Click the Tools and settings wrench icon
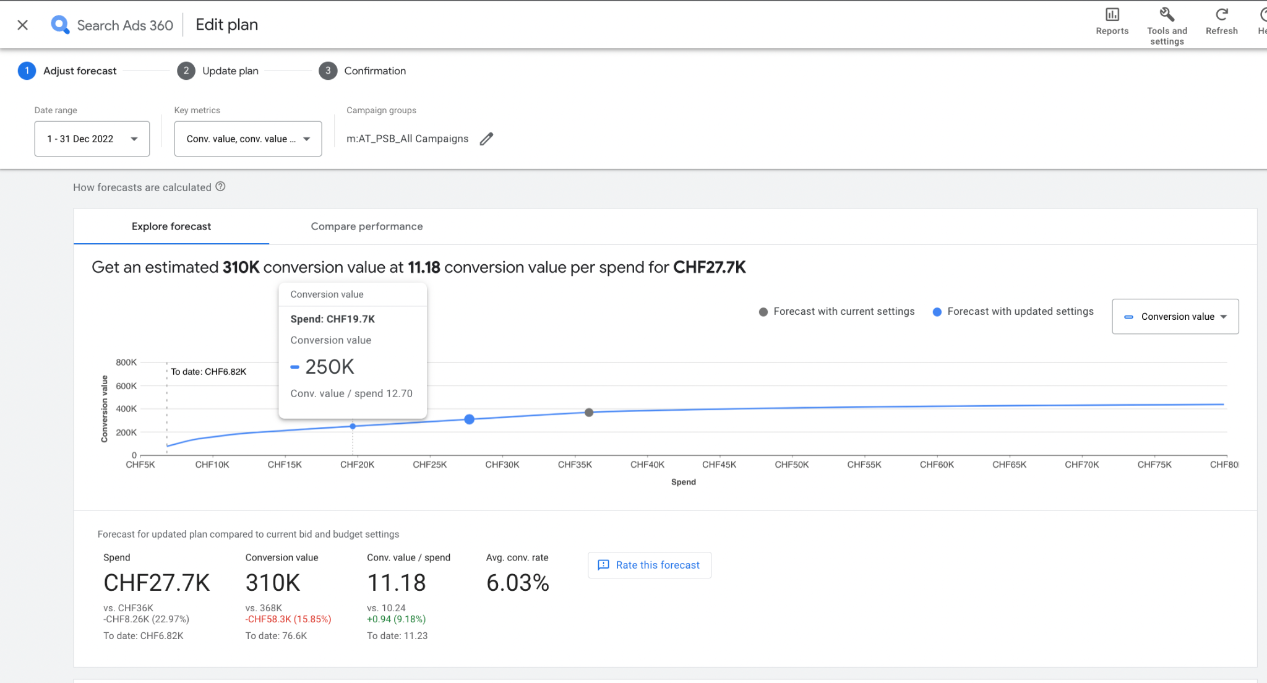 [1166, 14]
